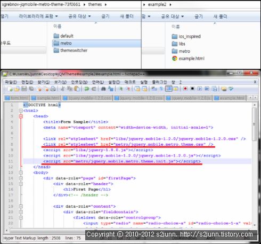Click the Stop Recording black square icon
The image size is (261, 244).
[192, 89]
